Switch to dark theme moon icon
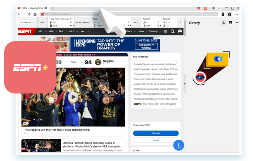Image resolution: width=253 pixels, height=161 pixels. tap(219, 8)
